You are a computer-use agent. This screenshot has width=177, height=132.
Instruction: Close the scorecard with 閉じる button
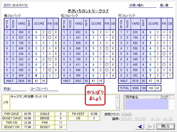(165, 126)
